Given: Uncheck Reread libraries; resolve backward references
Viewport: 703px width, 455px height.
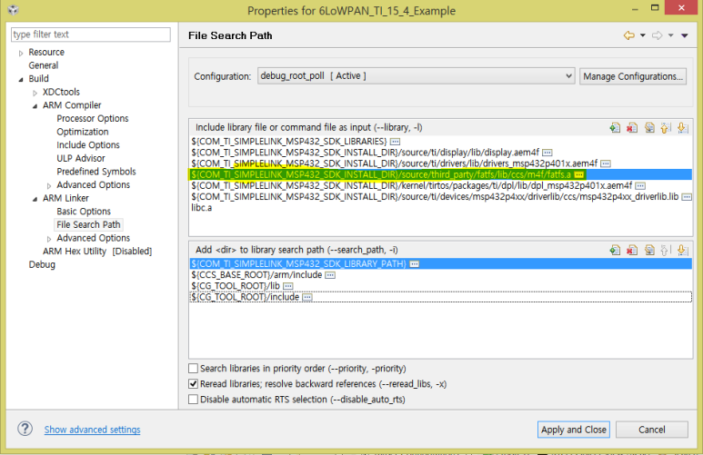Looking at the screenshot, I should coord(193,384).
